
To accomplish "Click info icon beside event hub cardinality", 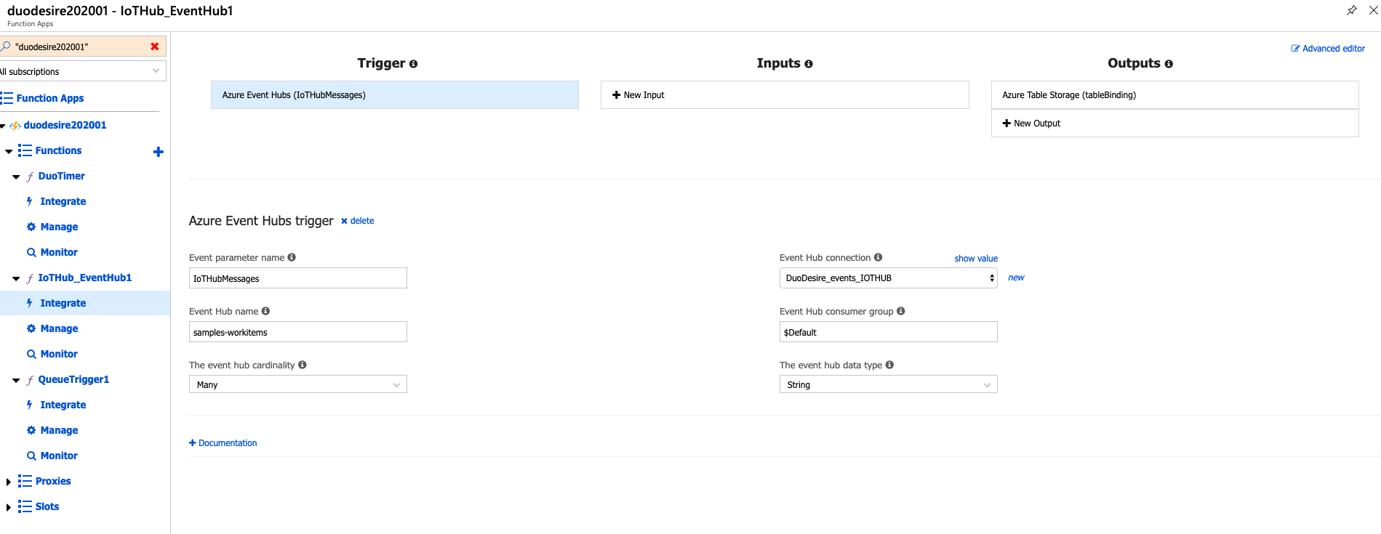I will (x=302, y=365).
